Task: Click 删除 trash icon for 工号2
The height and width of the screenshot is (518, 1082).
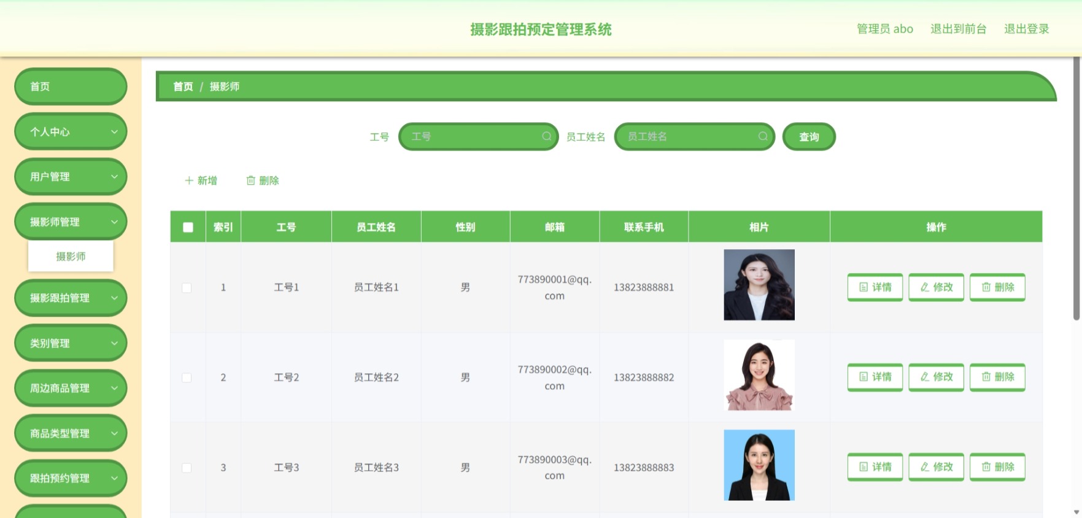Action: [986, 377]
